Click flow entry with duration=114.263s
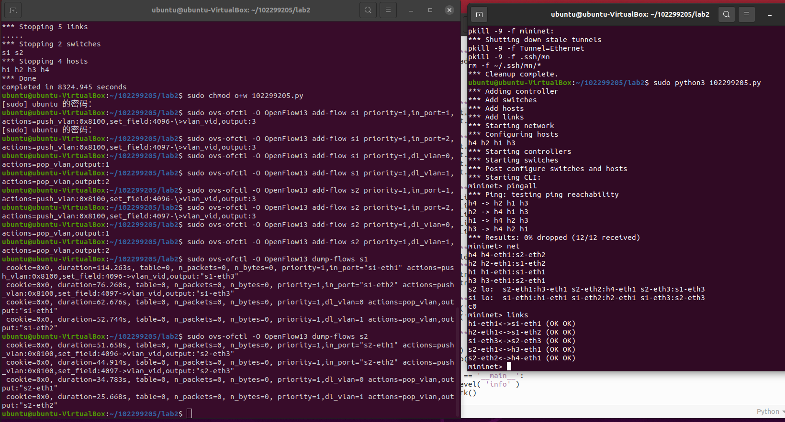Viewport: 785px width, 422px height. pos(228,272)
